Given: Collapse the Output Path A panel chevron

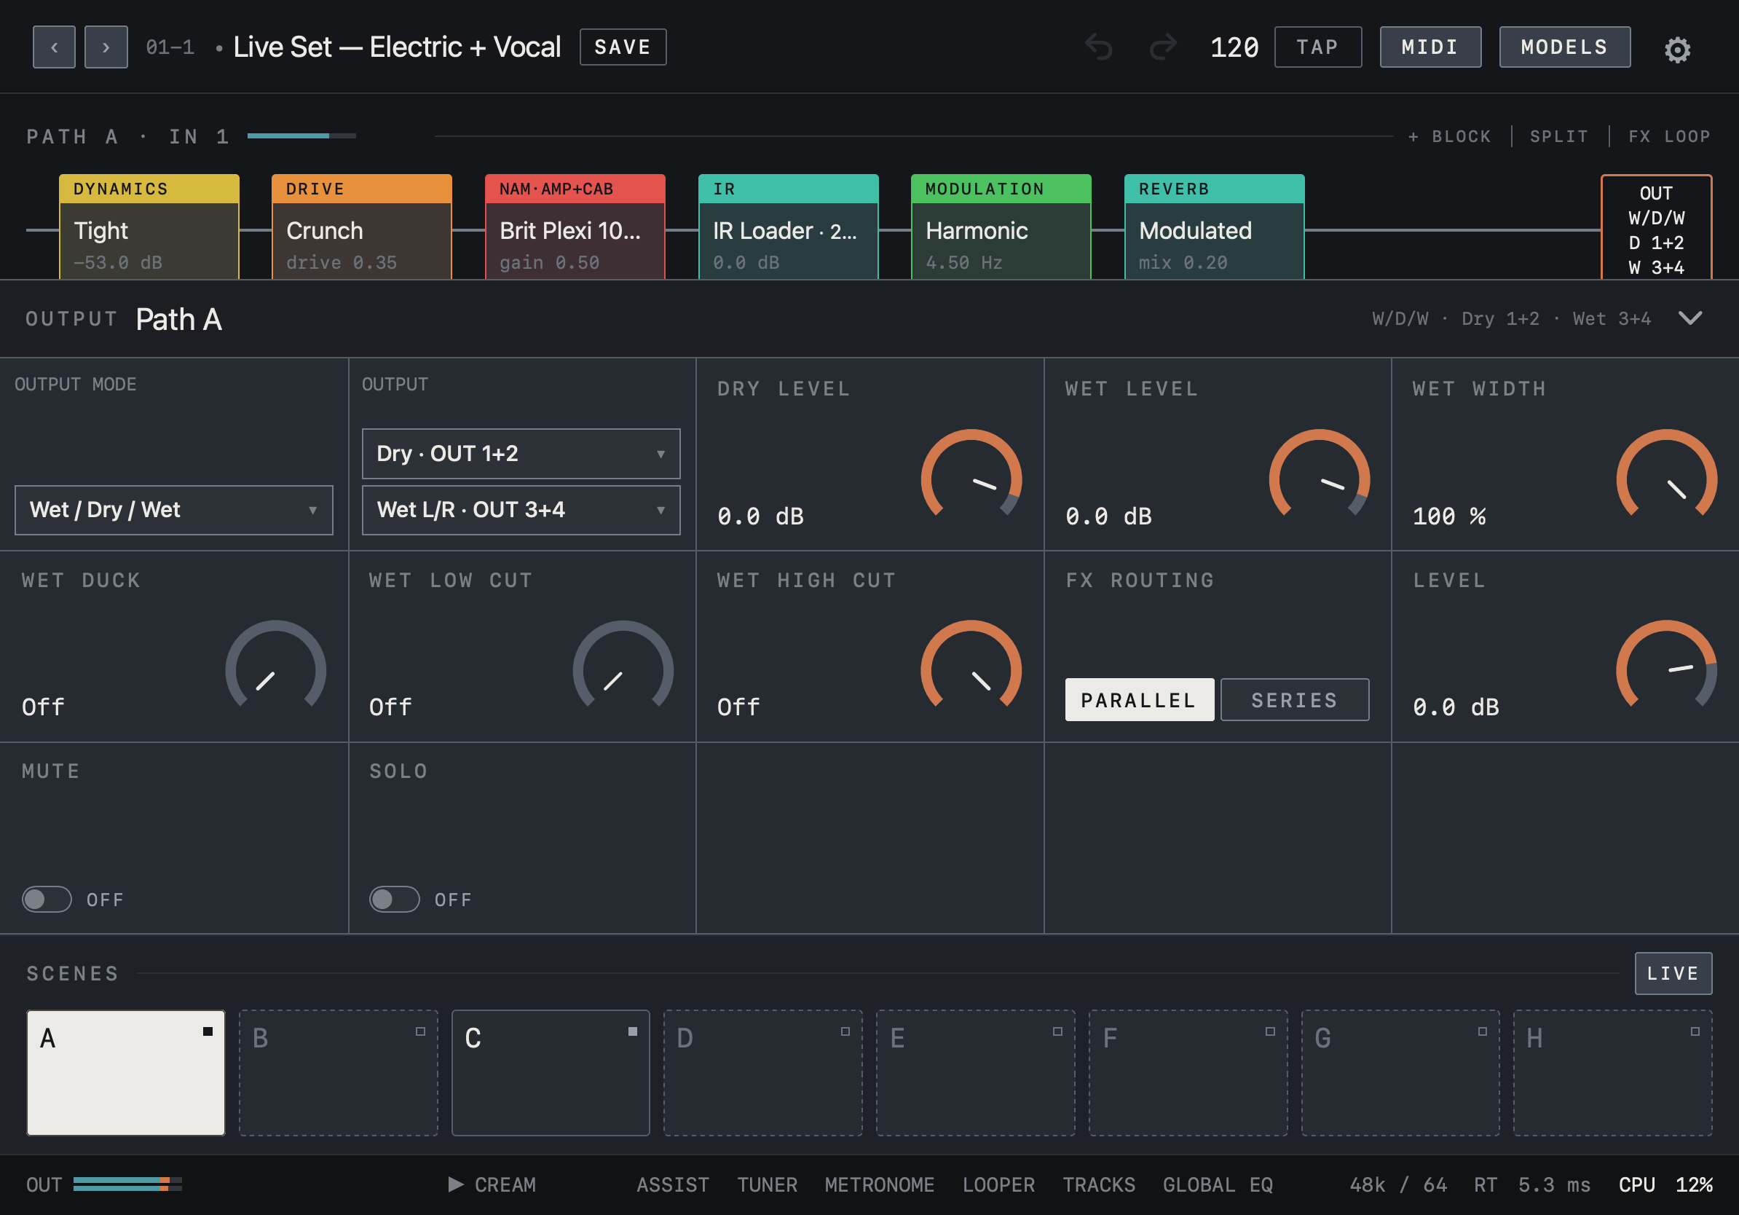Looking at the screenshot, I should point(1690,318).
